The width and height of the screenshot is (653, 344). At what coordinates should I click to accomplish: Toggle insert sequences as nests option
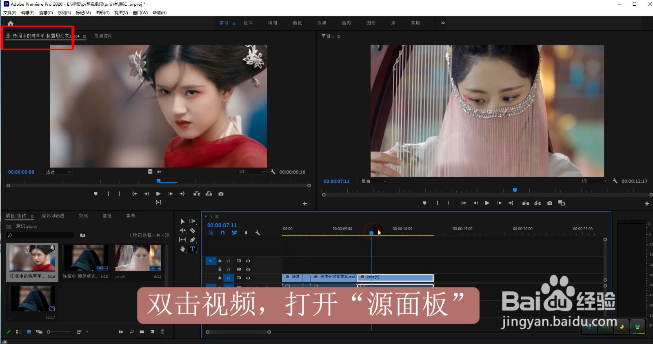click(211, 233)
